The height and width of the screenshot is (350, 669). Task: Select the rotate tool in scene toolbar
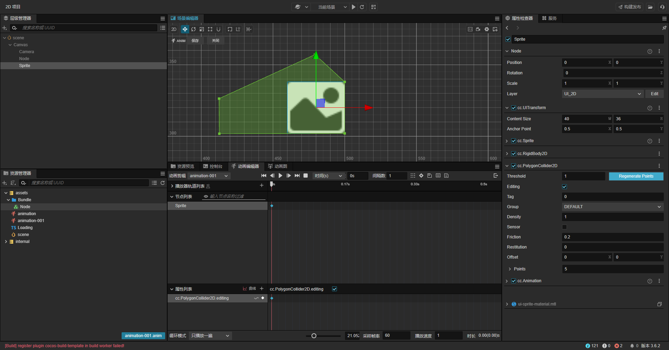(193, 29)
